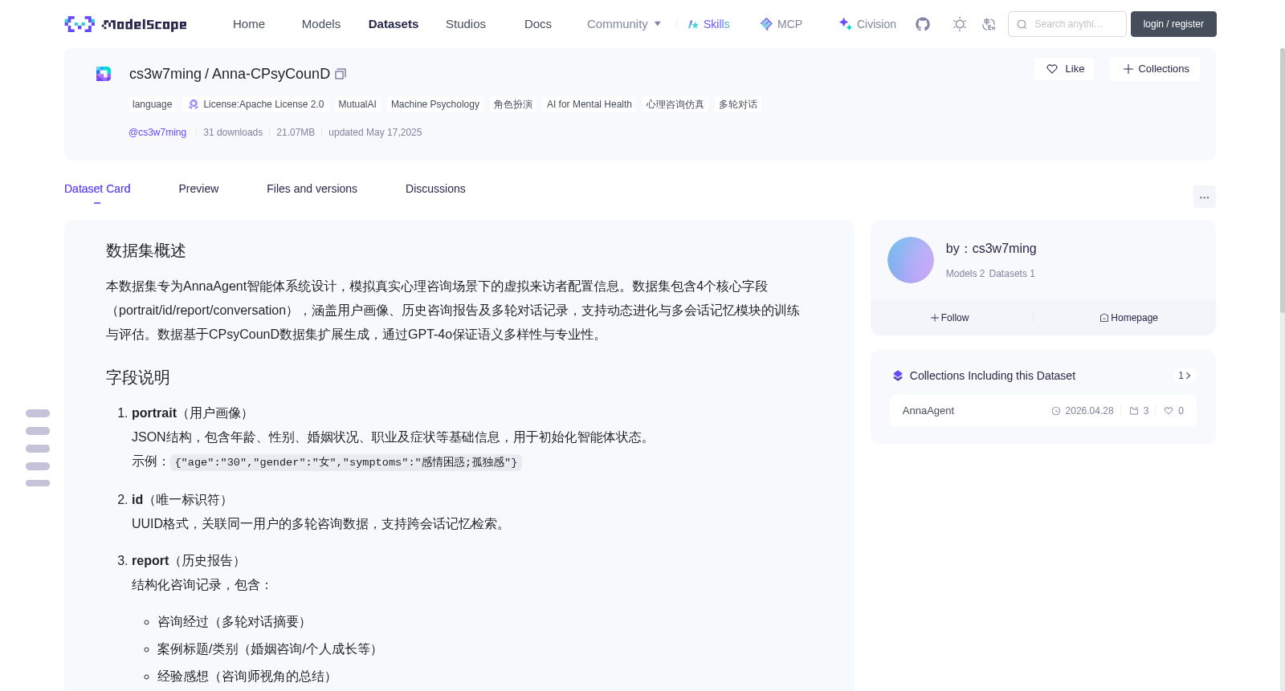Click the Machine Psychology tag

click(435, 104)
